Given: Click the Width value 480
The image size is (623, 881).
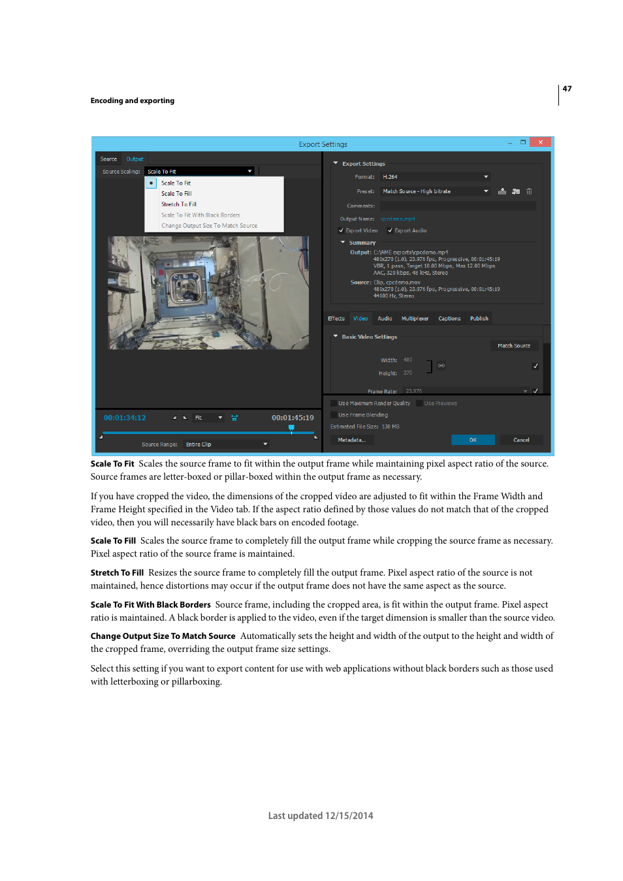Looking at the screenshot, I should pyautogui.click(x=407, y=360).
